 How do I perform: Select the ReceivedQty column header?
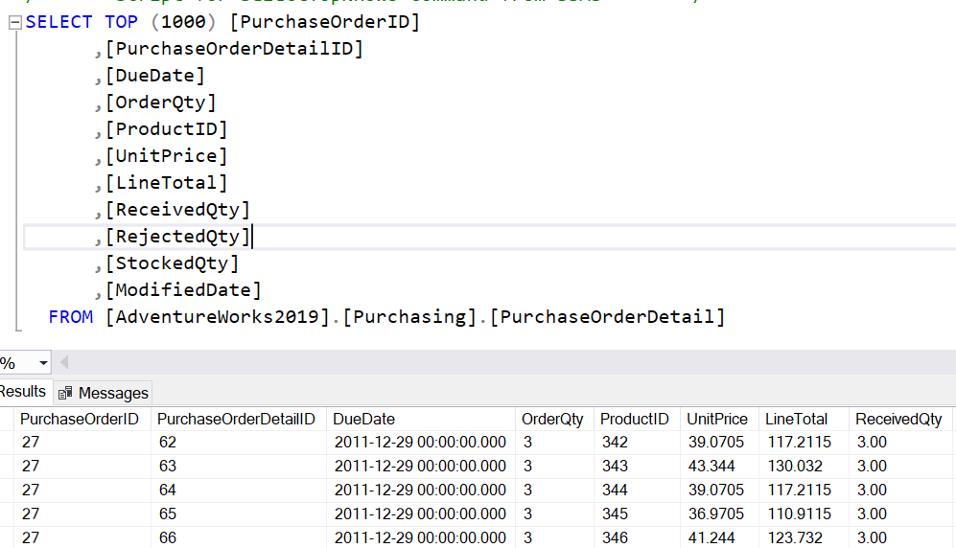(898, 419)
